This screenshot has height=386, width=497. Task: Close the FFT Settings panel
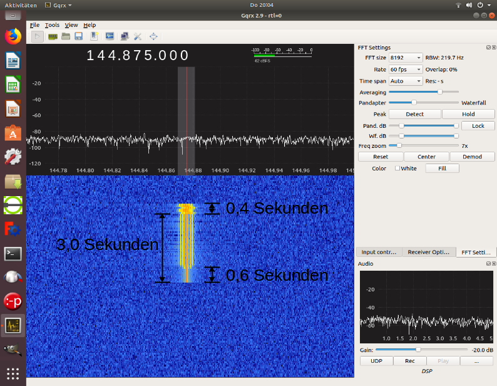coord(494,47)
